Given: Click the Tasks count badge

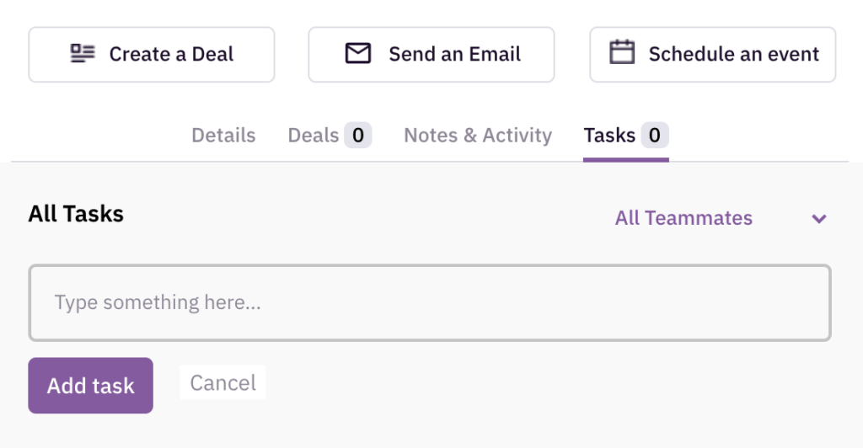Looking at the screenshot, I should (x=654, y=136).
